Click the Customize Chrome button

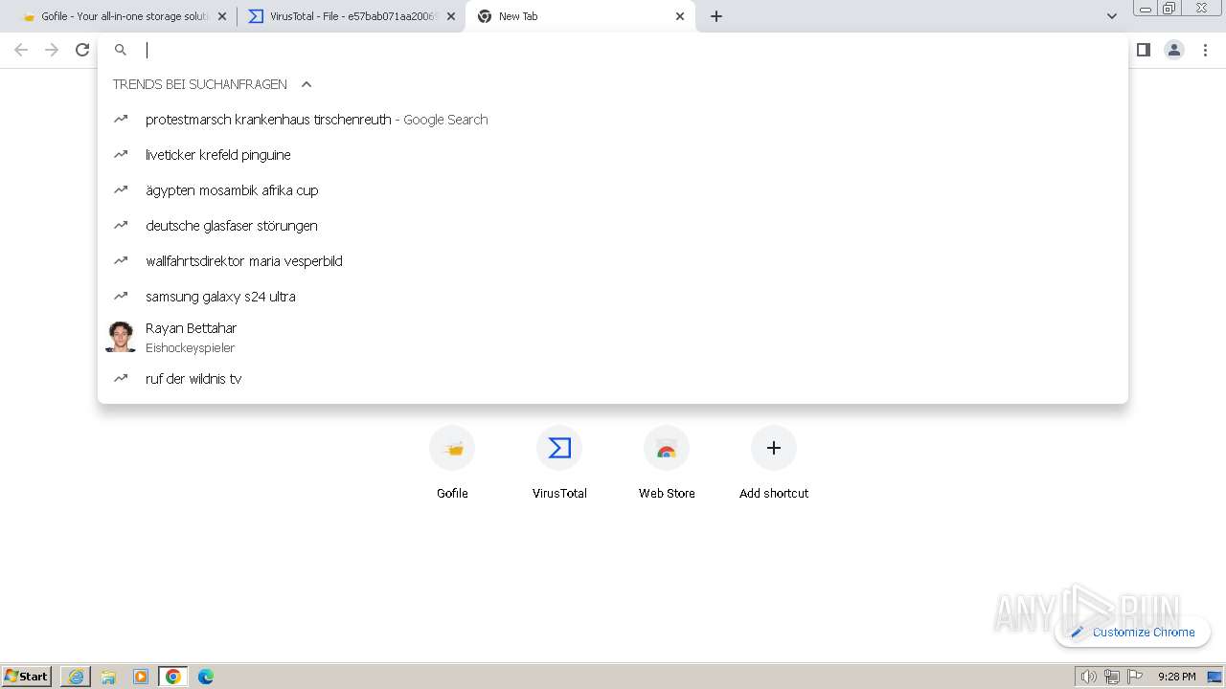click(1132, 632)
